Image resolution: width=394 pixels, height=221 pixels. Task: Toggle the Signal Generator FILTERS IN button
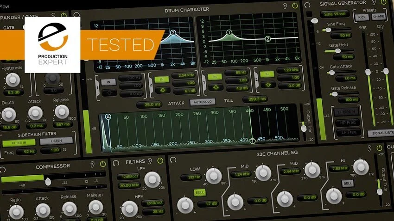tap(347, 112)
